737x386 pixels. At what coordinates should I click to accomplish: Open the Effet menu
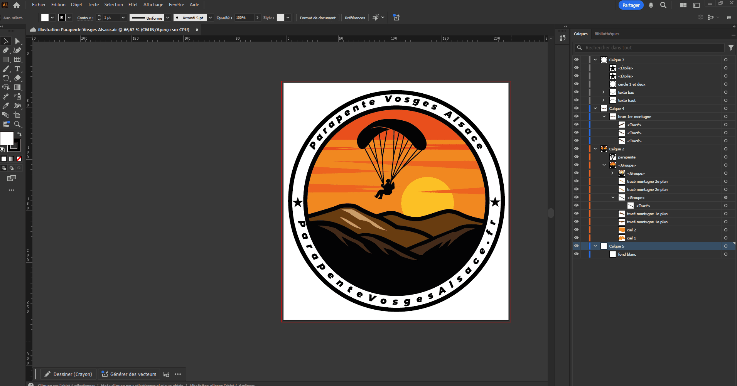coord(133,5)
